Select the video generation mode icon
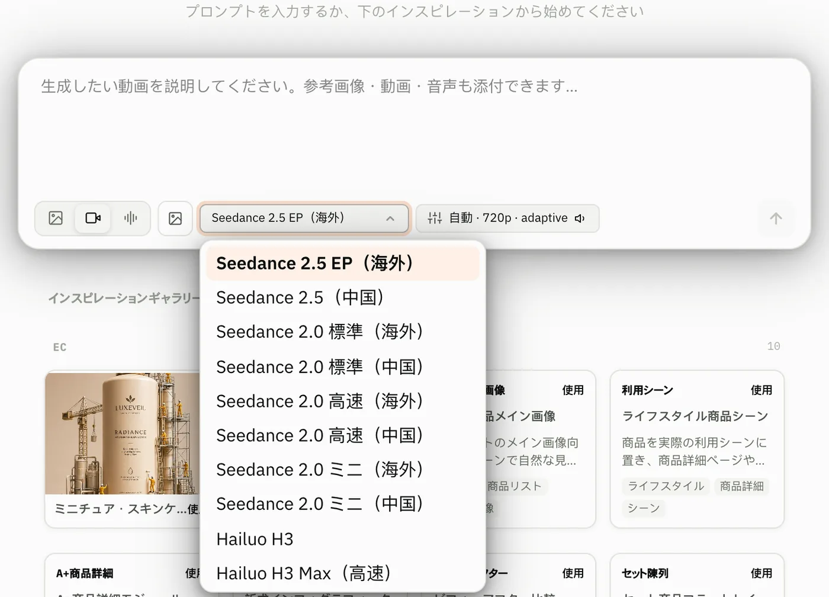829x597 pixels. click(93, 219)
